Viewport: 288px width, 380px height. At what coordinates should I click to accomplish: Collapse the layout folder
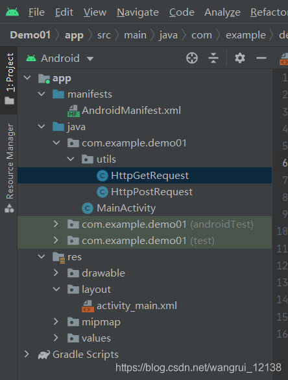pos(56,289)
